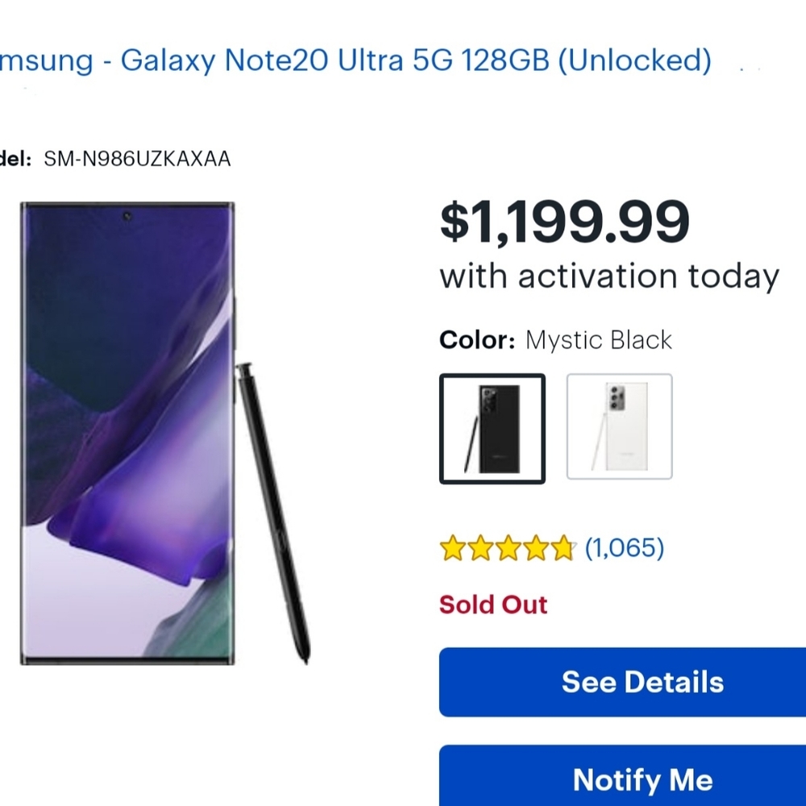The height and width of the screenshot is (806, 806).
Task: Click the fifth star next to review count
Action: coord(564,547)
